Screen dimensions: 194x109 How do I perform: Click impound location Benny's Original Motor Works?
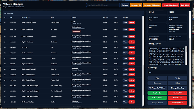tap(175, 29)
